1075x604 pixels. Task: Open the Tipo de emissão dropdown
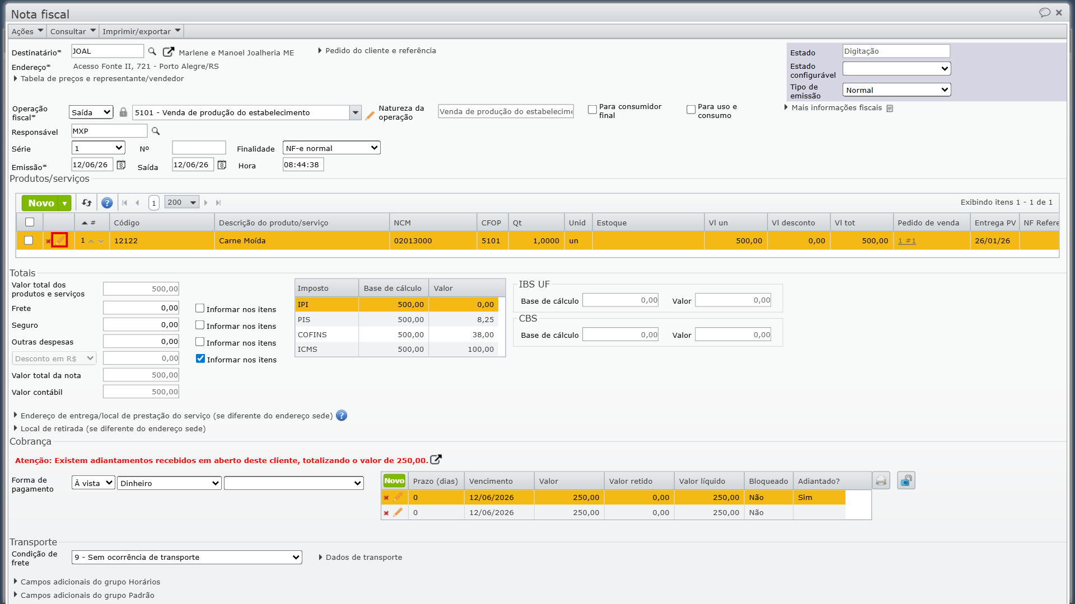[x=896, y=90]
